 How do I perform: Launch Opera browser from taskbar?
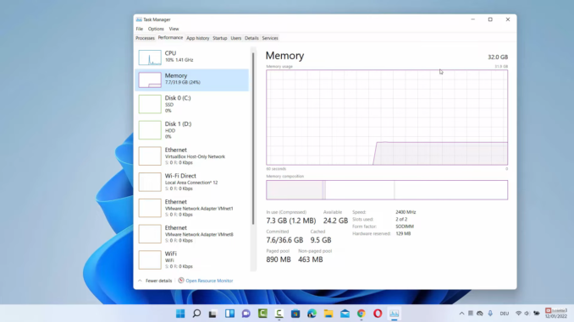(x=378, y=314)
